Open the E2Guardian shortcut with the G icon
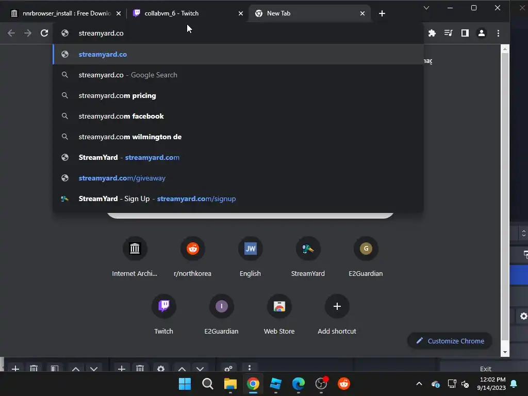The height and width of the screenshot is (396, 528). coord(366,257)
